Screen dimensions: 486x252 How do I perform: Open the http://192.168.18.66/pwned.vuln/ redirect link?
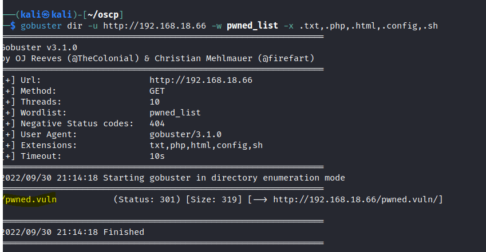click(358, 199)
